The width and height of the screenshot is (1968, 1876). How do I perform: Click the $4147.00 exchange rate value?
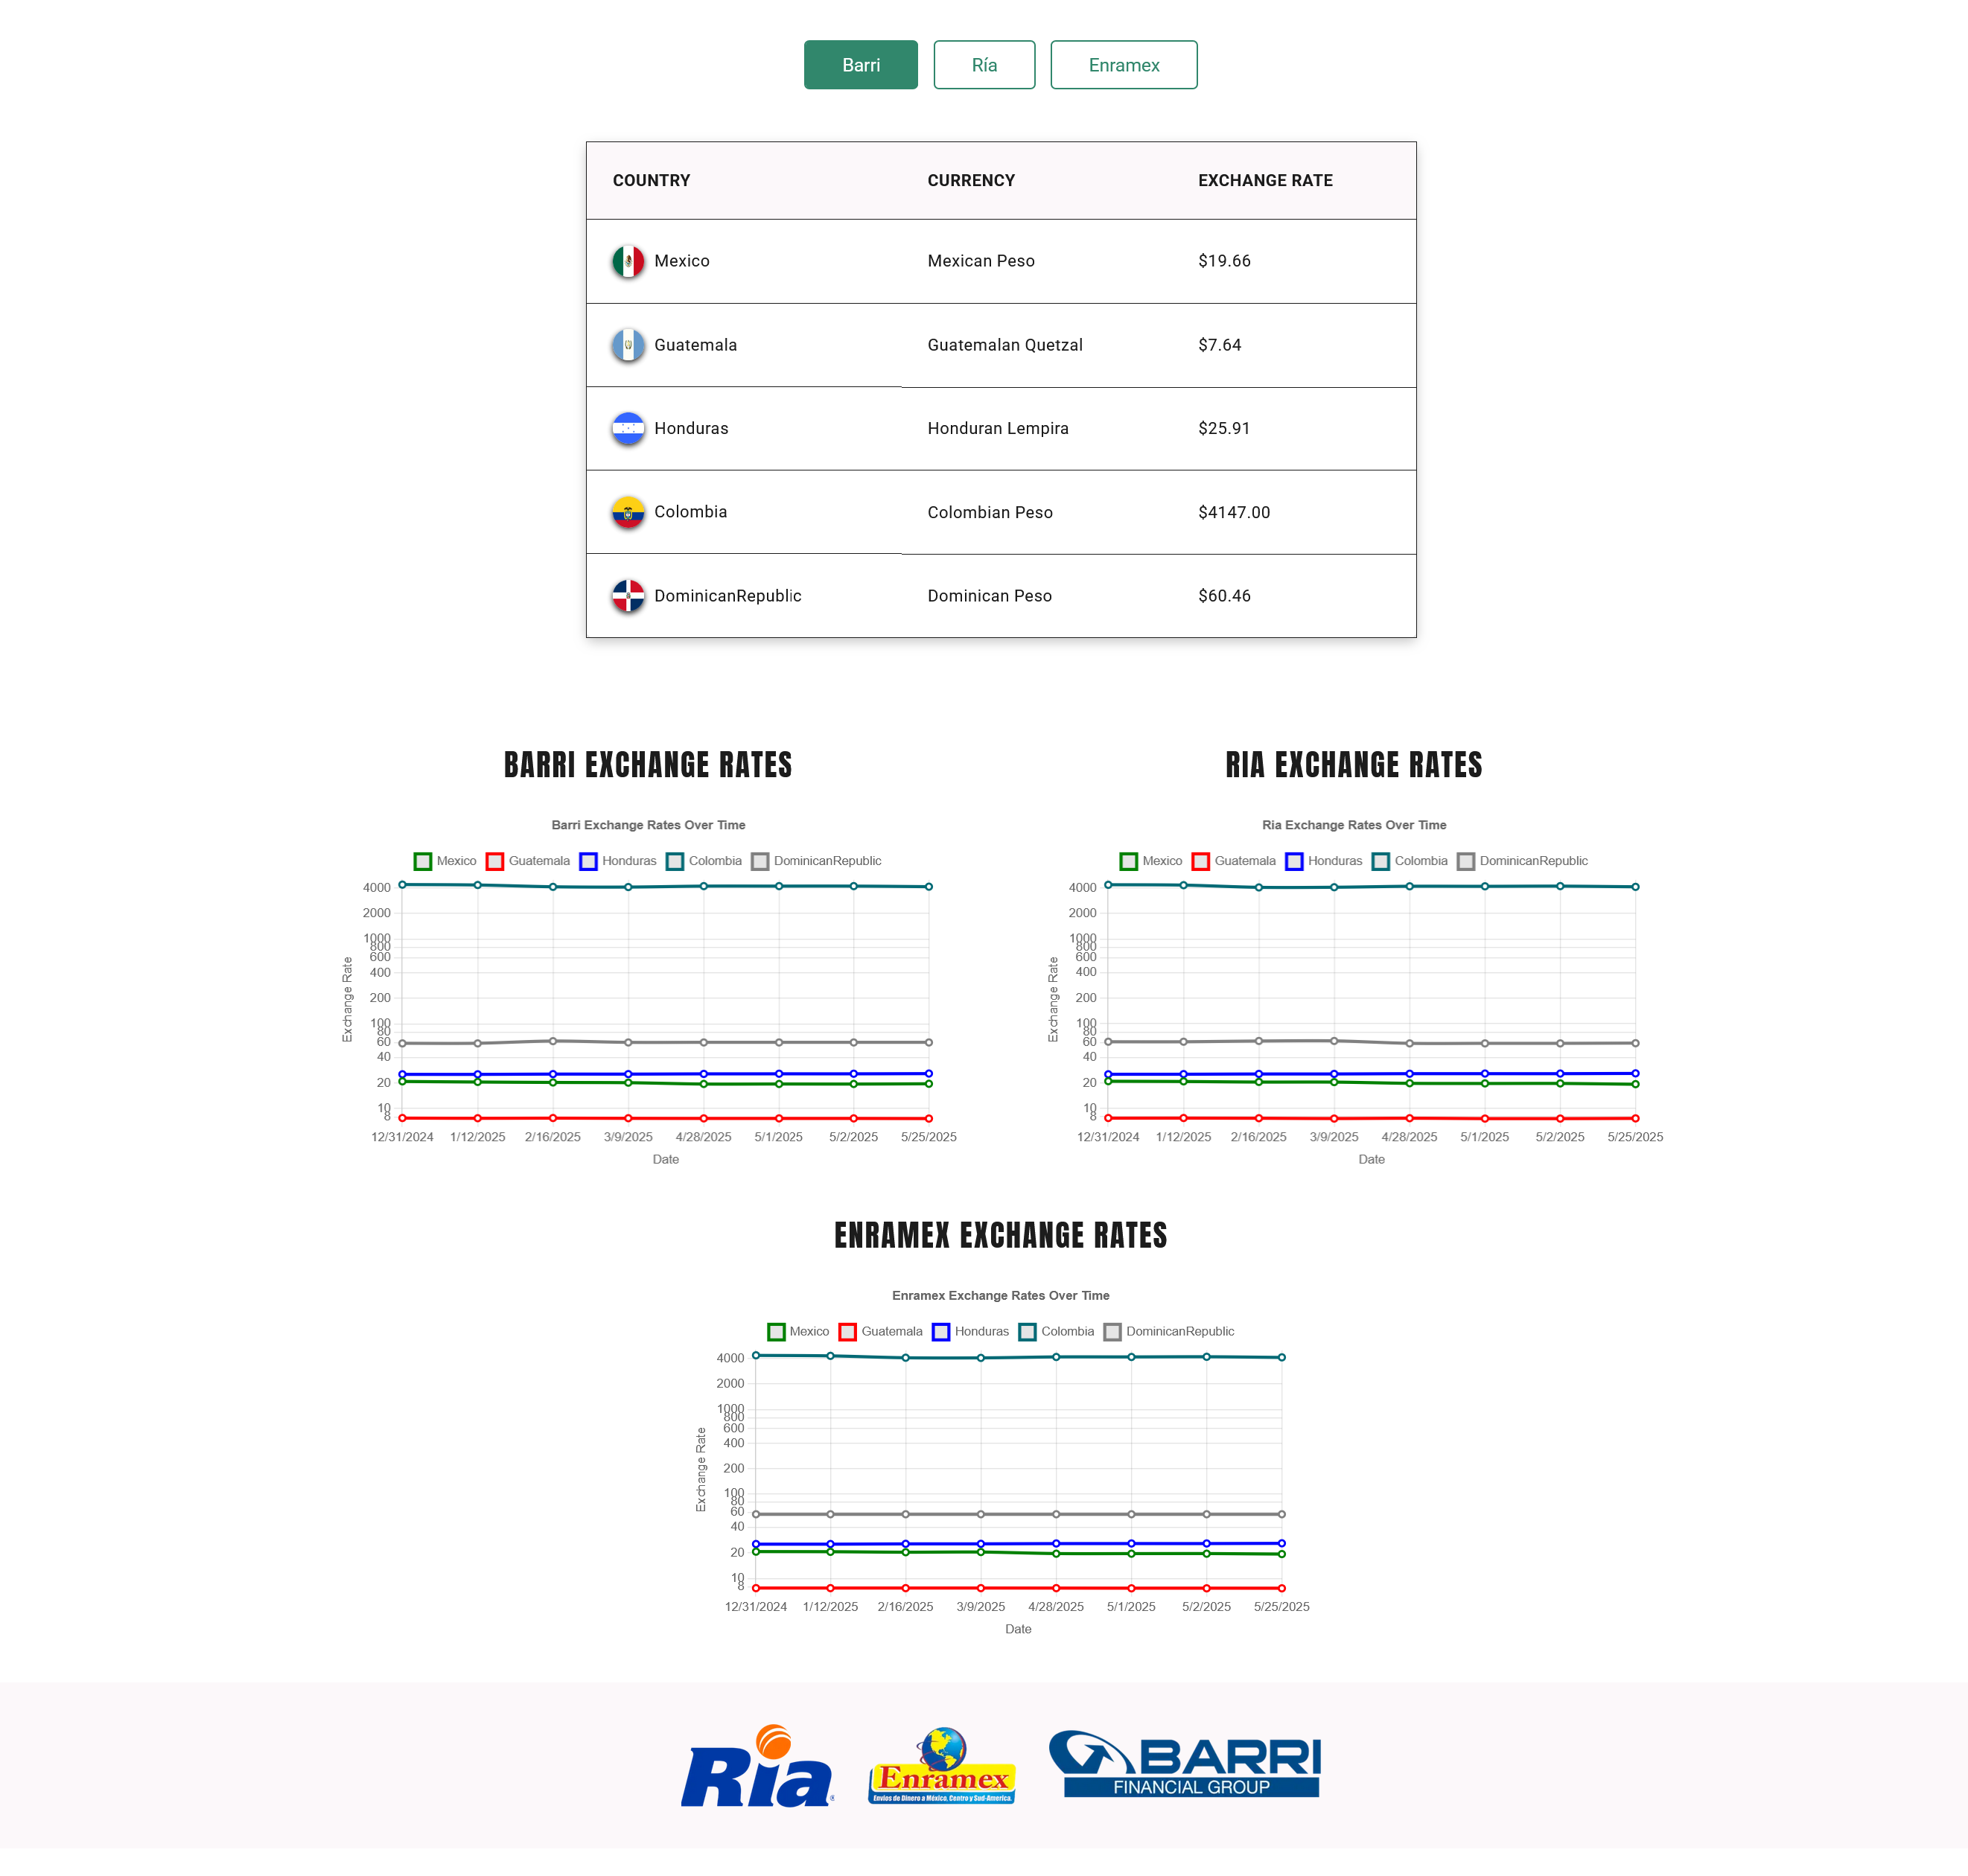tap(1234, 512)
